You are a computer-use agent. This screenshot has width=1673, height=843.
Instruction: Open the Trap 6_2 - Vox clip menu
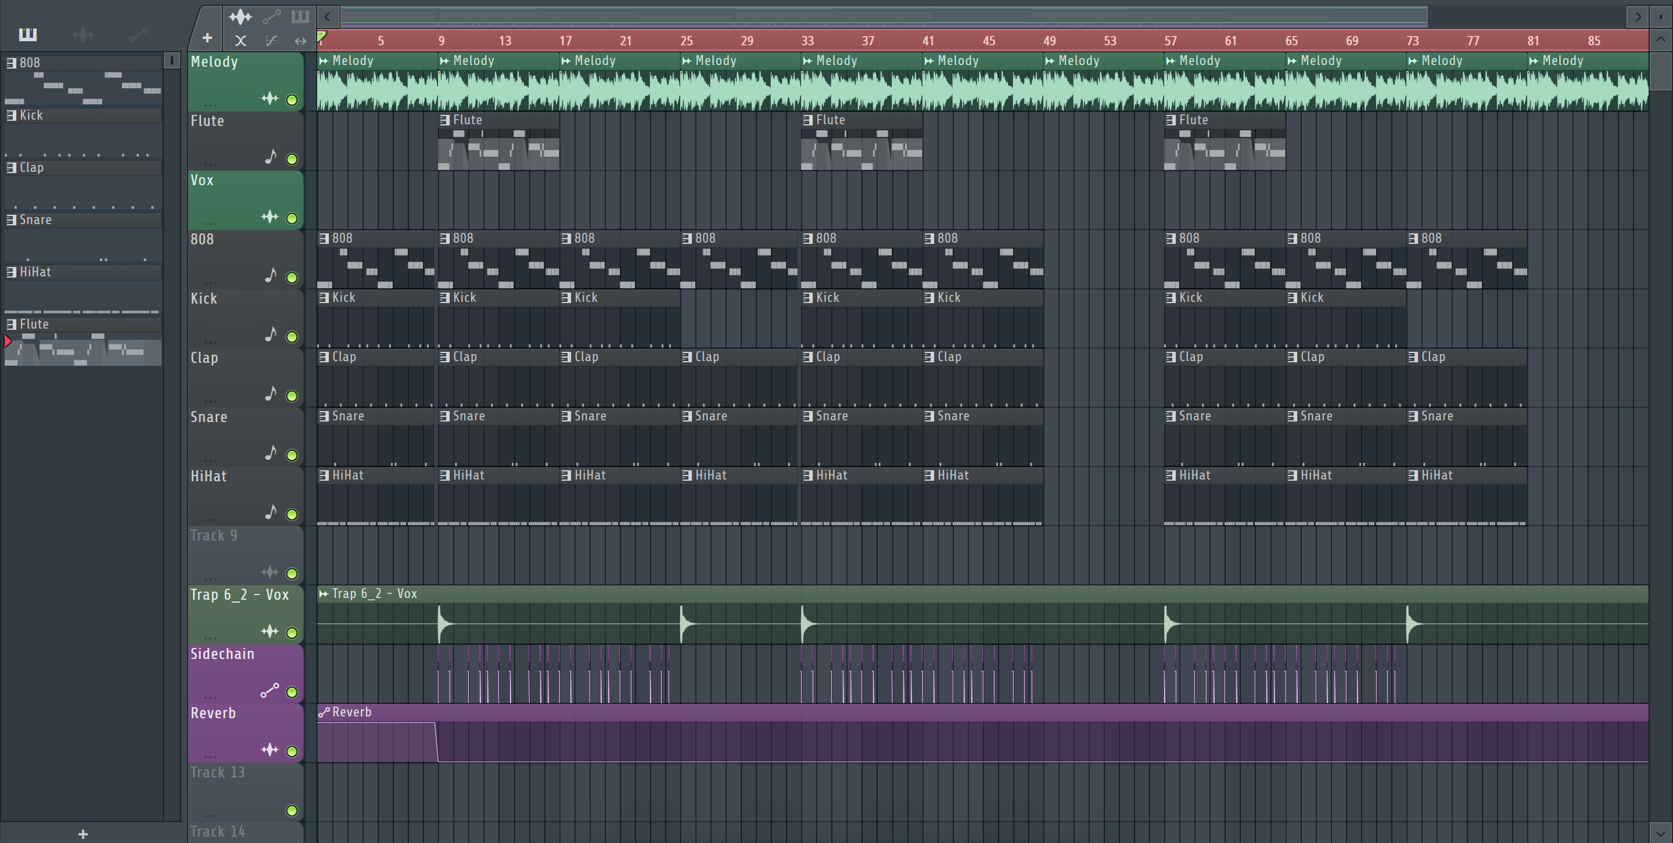324,594
